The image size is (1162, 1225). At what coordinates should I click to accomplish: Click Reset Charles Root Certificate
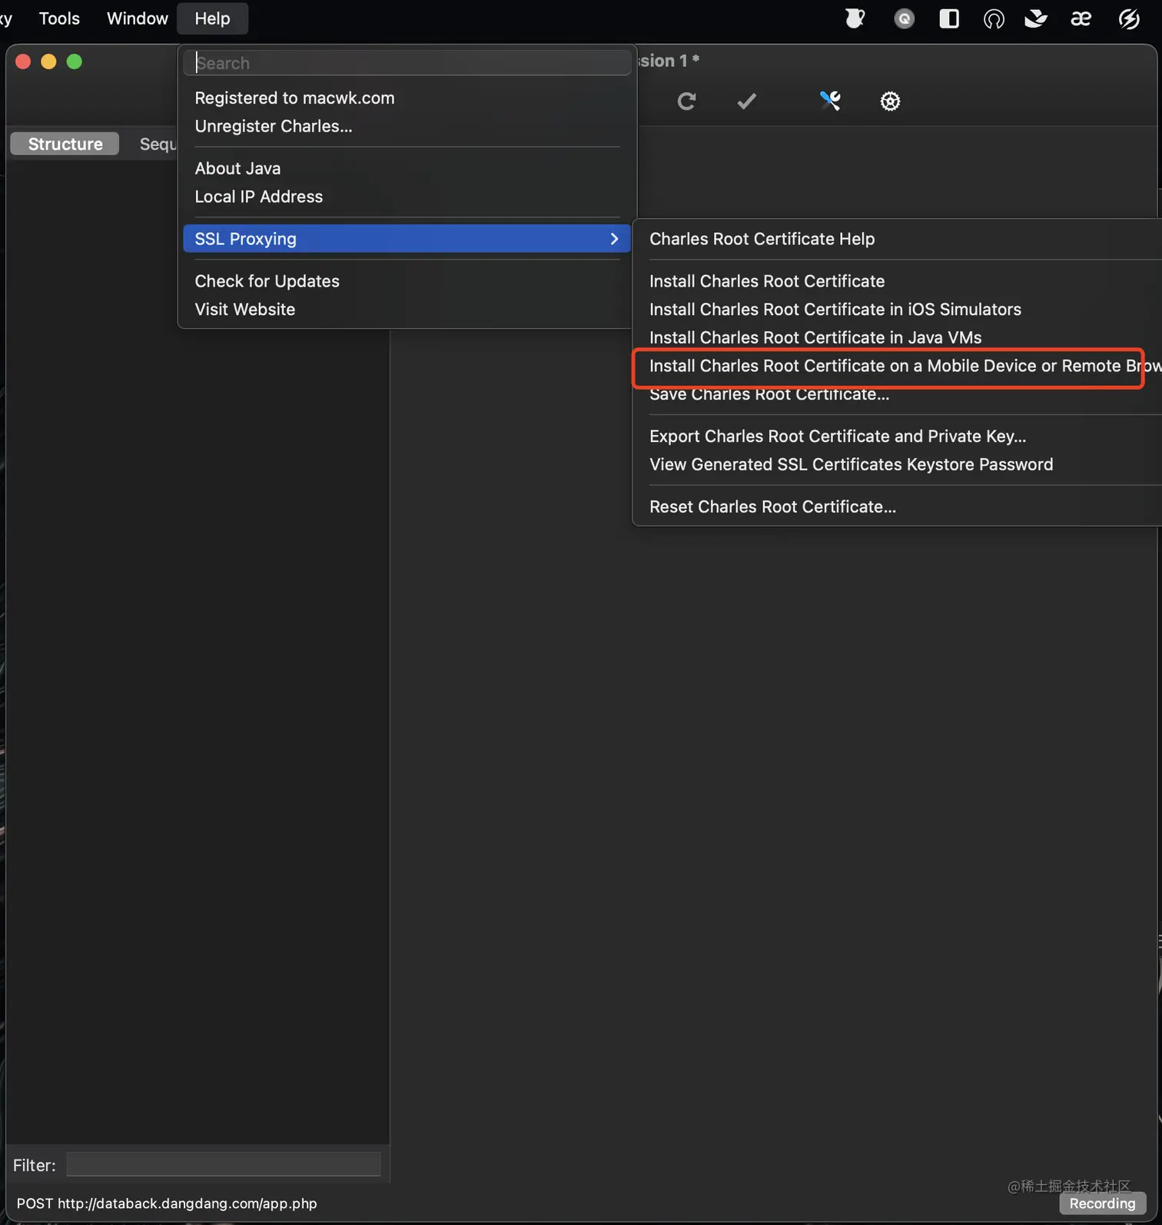pos(772,506)
